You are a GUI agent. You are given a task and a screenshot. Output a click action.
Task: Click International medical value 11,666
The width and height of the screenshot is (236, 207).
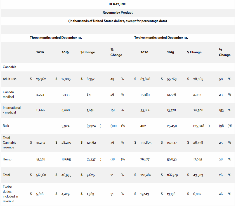click(x=40, y=110)
